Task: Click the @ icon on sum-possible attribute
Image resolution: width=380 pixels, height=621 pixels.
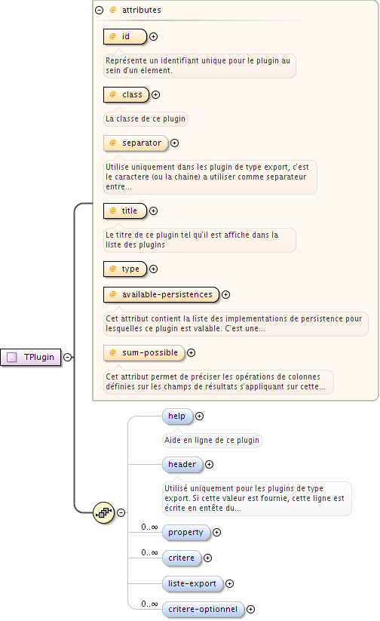Action: click(x=113, y=352)
